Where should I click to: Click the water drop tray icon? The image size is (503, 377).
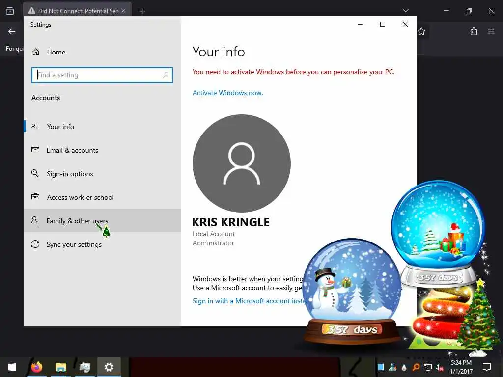pos(404,367)
